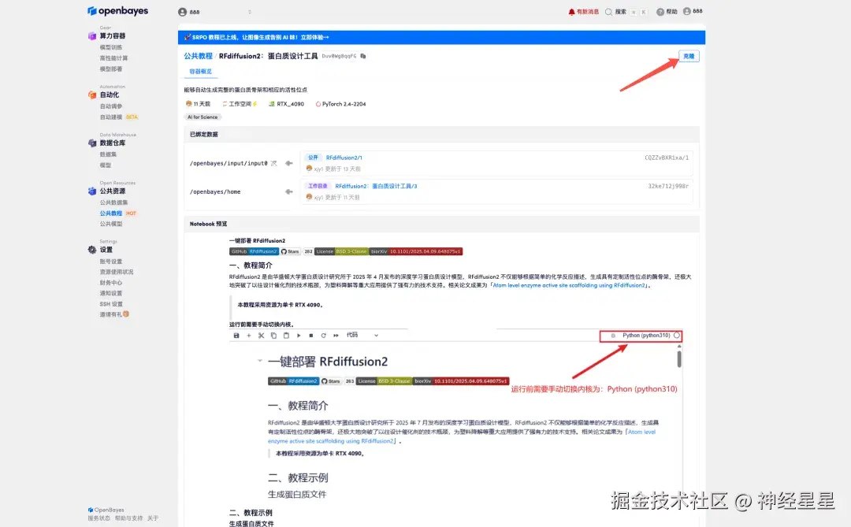This screenshot has height=527, width=851.
Task: Open 自动调参 in sidebar
Action: click(x=111, y=106)
